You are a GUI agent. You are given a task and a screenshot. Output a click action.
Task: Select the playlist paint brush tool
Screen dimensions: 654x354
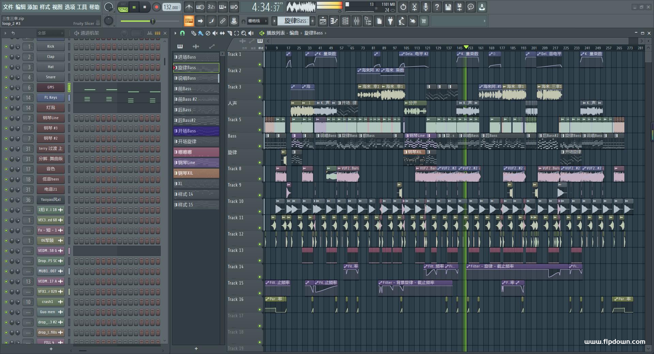coord(201,33)
